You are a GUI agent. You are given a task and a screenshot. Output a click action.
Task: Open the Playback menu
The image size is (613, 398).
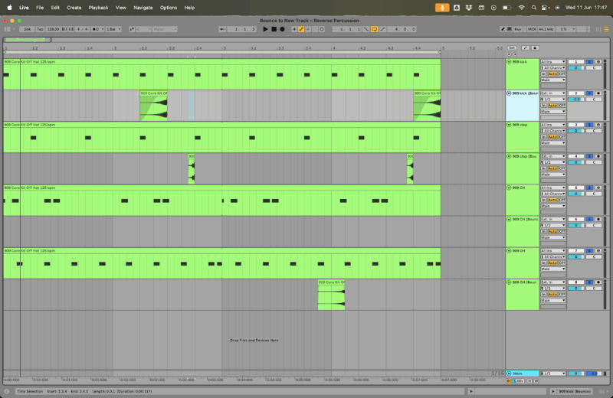pyautogui.click(x=98, y=7)
